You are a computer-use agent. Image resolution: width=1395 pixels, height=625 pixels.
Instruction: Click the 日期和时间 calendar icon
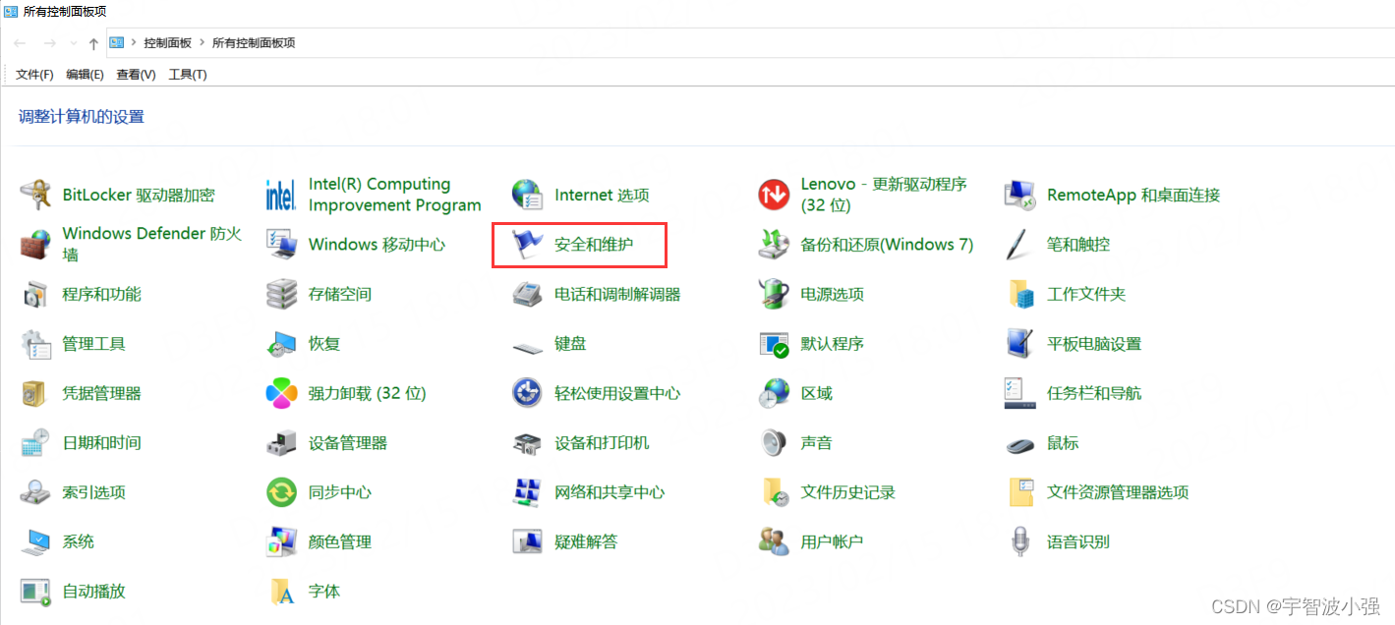coord(36,442)
